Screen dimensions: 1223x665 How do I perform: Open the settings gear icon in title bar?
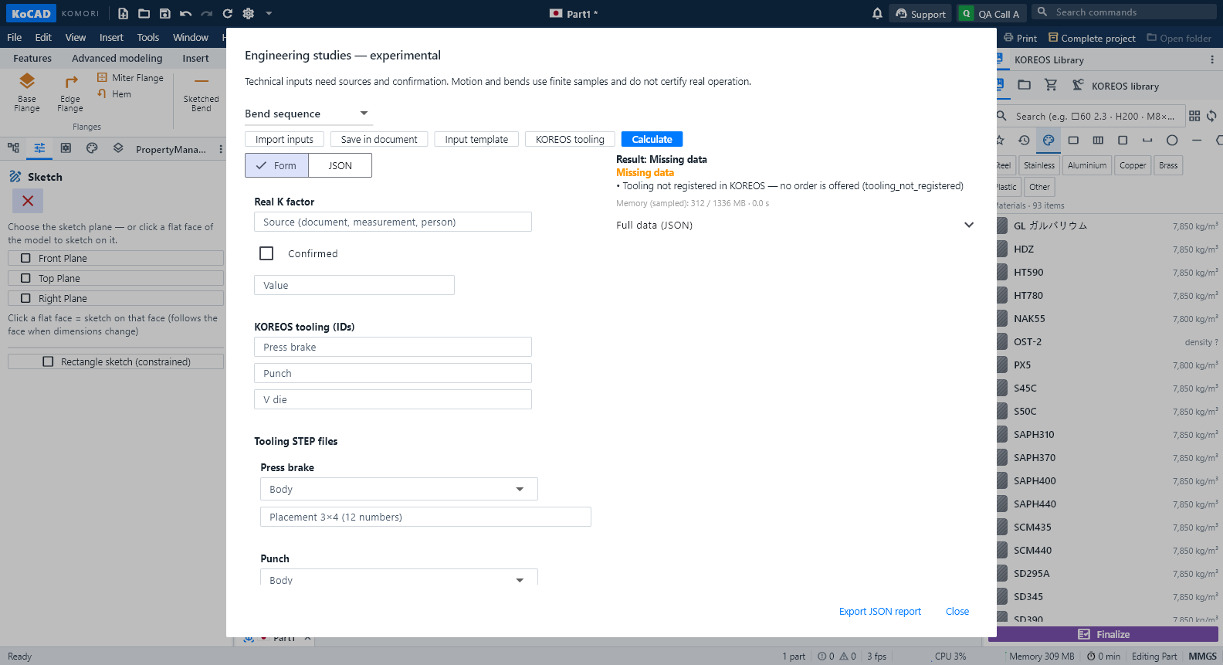(x=248, y=13)
